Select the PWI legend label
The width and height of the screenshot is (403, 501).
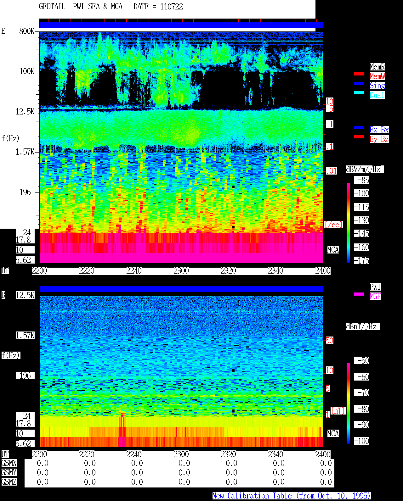pyautogui.click(x=375, y=287)
